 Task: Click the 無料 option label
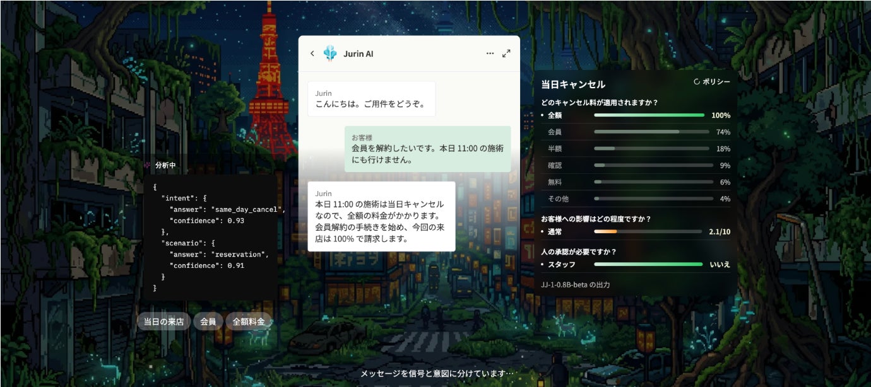(555, 182)
